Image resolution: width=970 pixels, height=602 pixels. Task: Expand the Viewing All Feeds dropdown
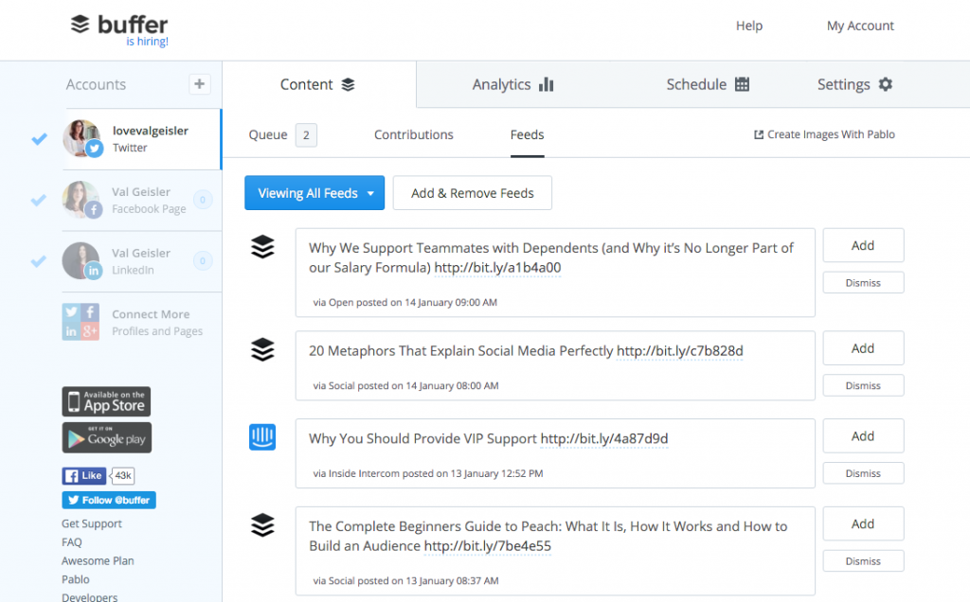click(314, 193)
